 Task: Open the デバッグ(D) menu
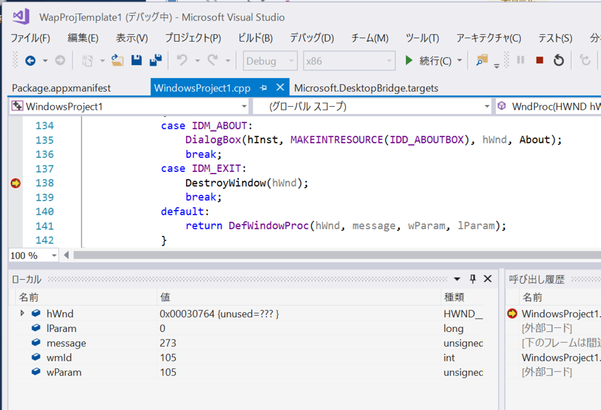tap(312, 38)
